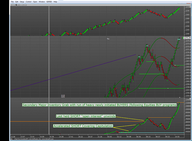Click the 13:07 time axis label
The width and height of the screenshot is (192, 141).
click(x=23, y=137)
